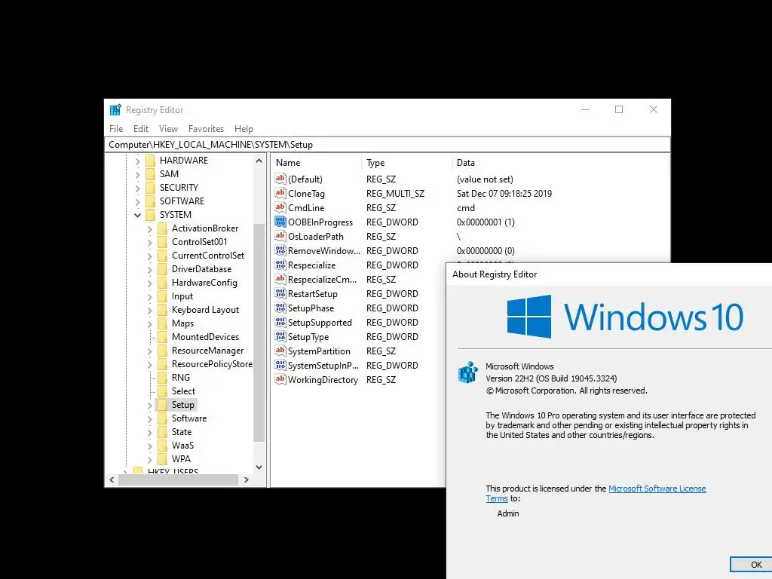Click the OsLoaderPath string value icon

280,236
